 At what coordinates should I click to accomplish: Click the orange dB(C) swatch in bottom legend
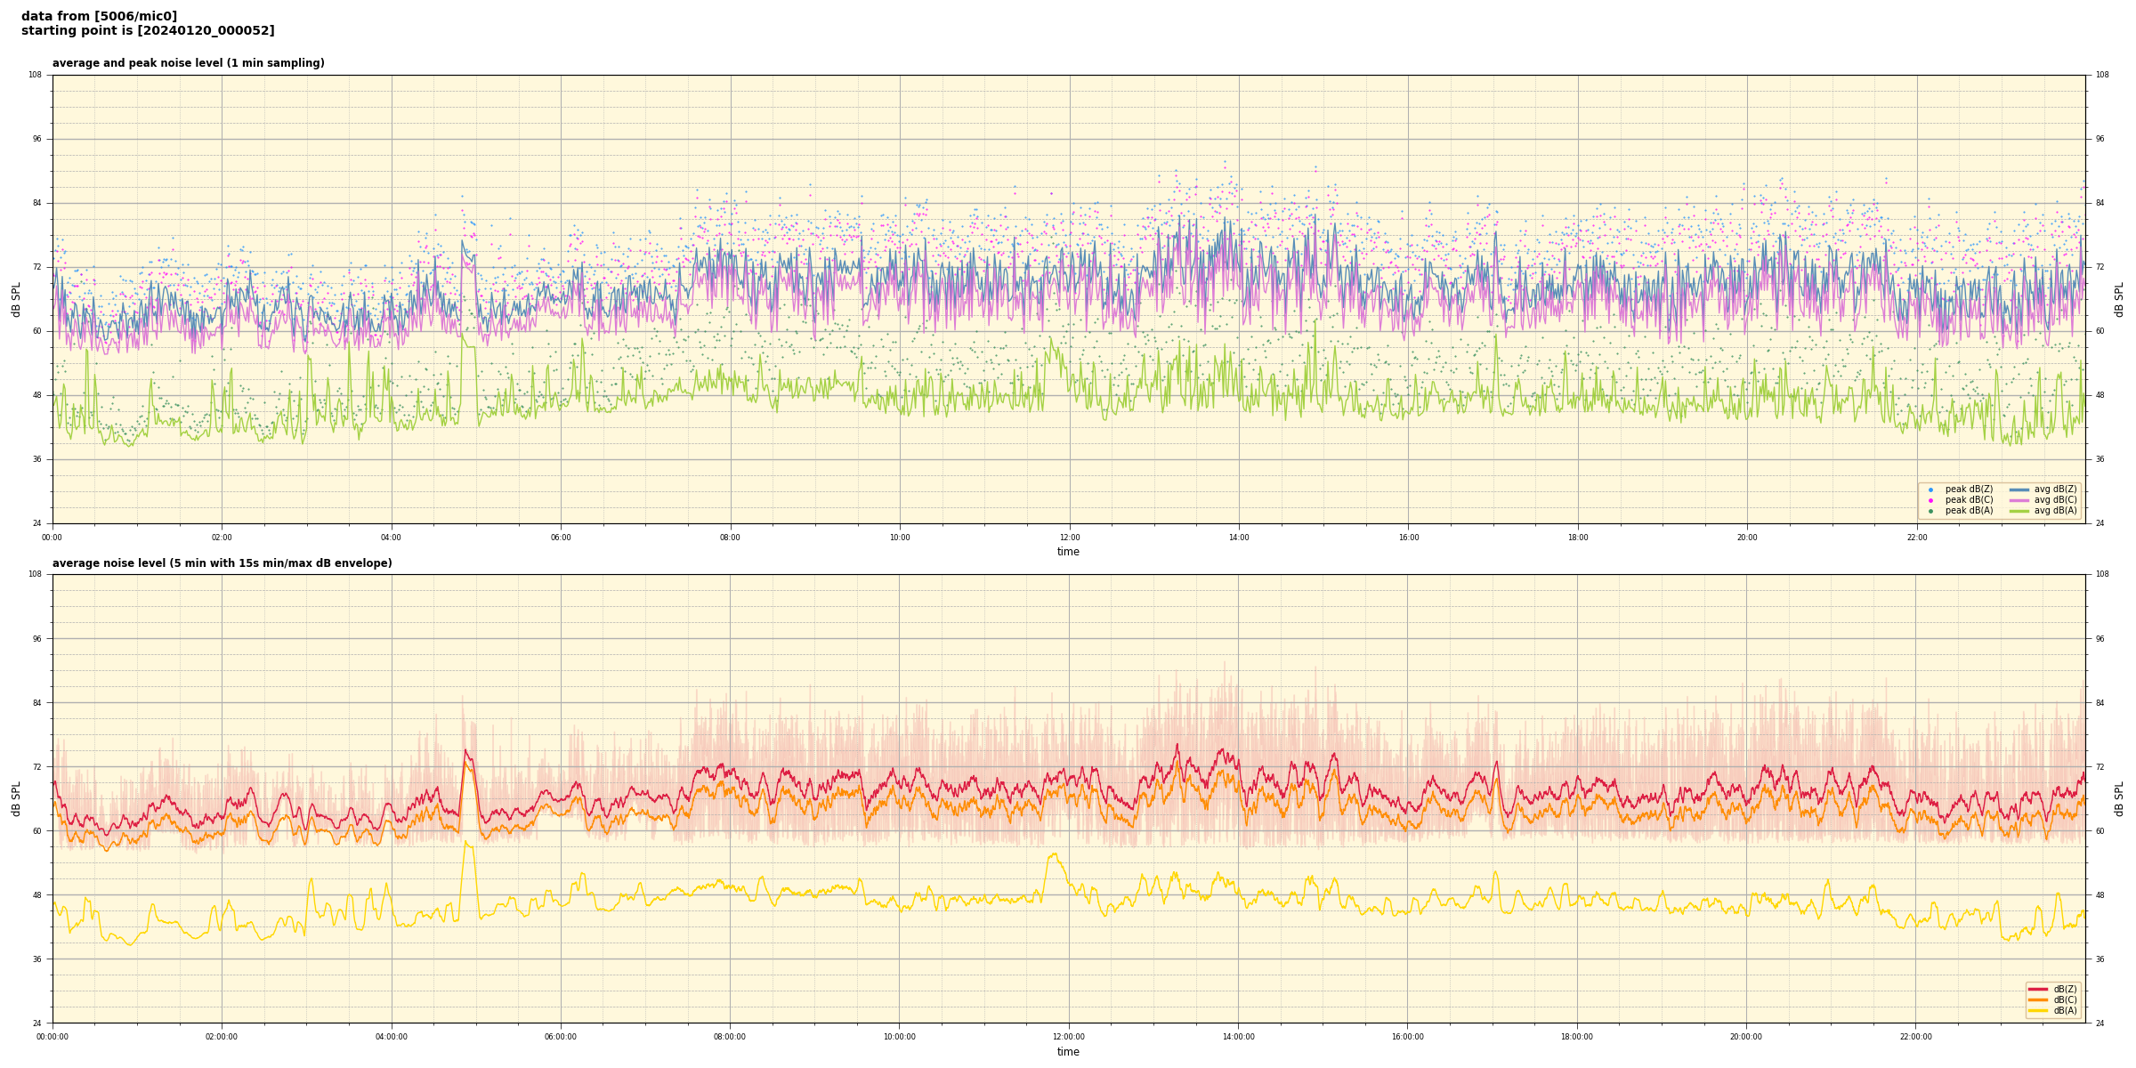tap(2037, 999)
